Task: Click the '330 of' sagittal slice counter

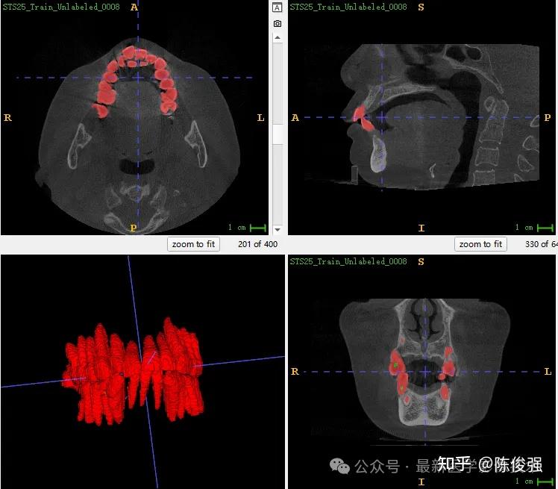Action: pyautogui.click(x=541, y=244)
